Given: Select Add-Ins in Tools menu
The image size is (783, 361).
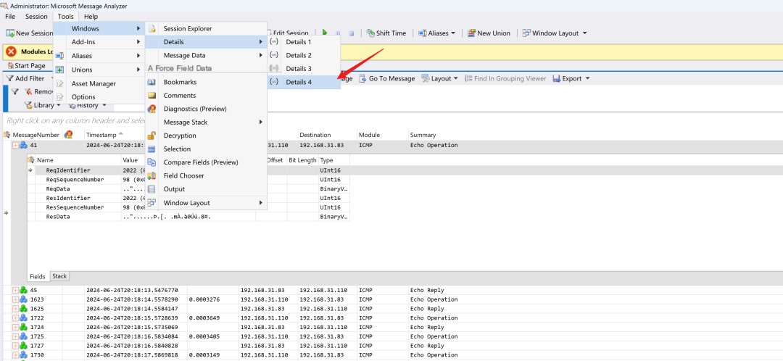Looking at the screenshot, I should coord(99,43).
